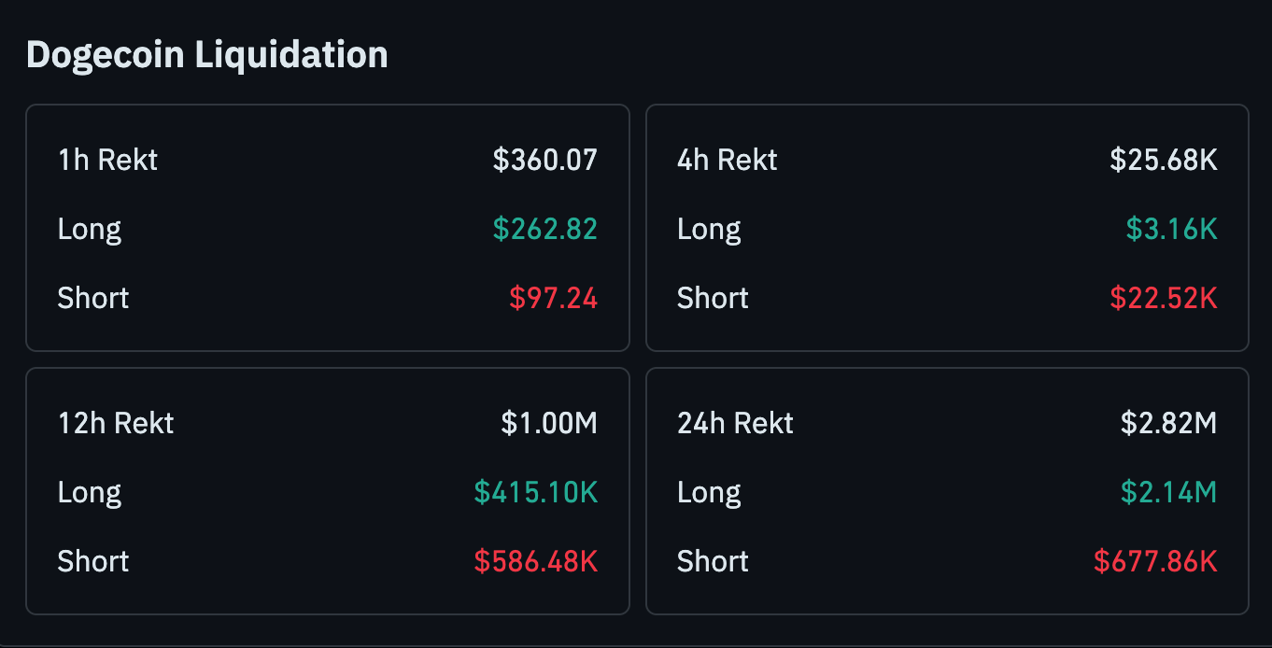This screenshot has width=1272, height=648.
Task: Click the 1h Long $262.82 value
Action: [544, 229]
